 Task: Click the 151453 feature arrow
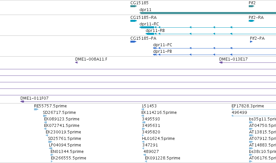coord(143,109)
